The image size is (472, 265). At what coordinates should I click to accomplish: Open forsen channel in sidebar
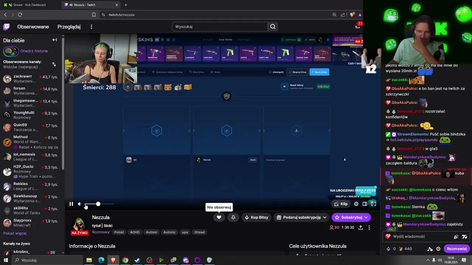click(31, 91)
